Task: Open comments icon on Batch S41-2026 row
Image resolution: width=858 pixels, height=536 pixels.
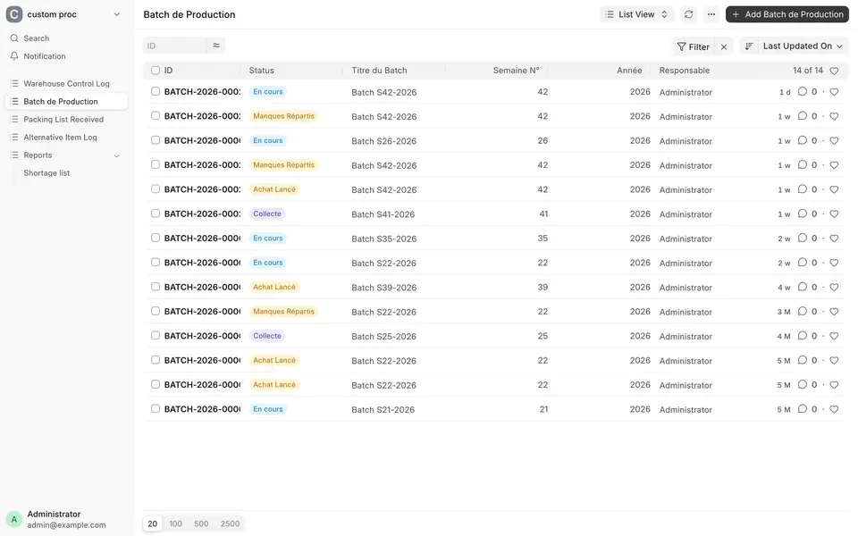Action: coord(803,214)
